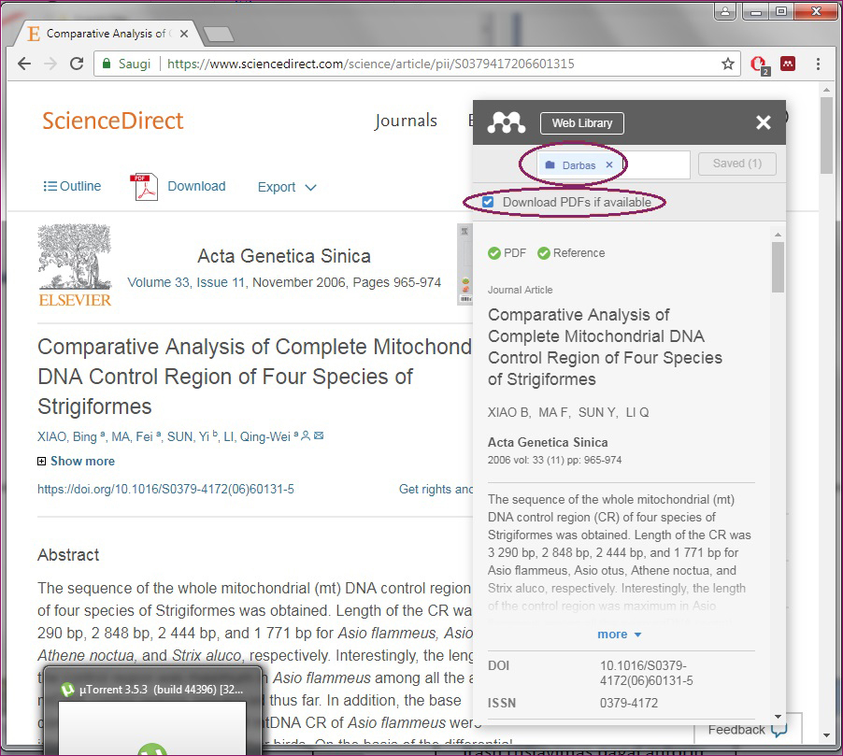Open the Journals menu item
The width and height of the screenshot is (843, 756).
pyautogui.click(x=406, y=121)
